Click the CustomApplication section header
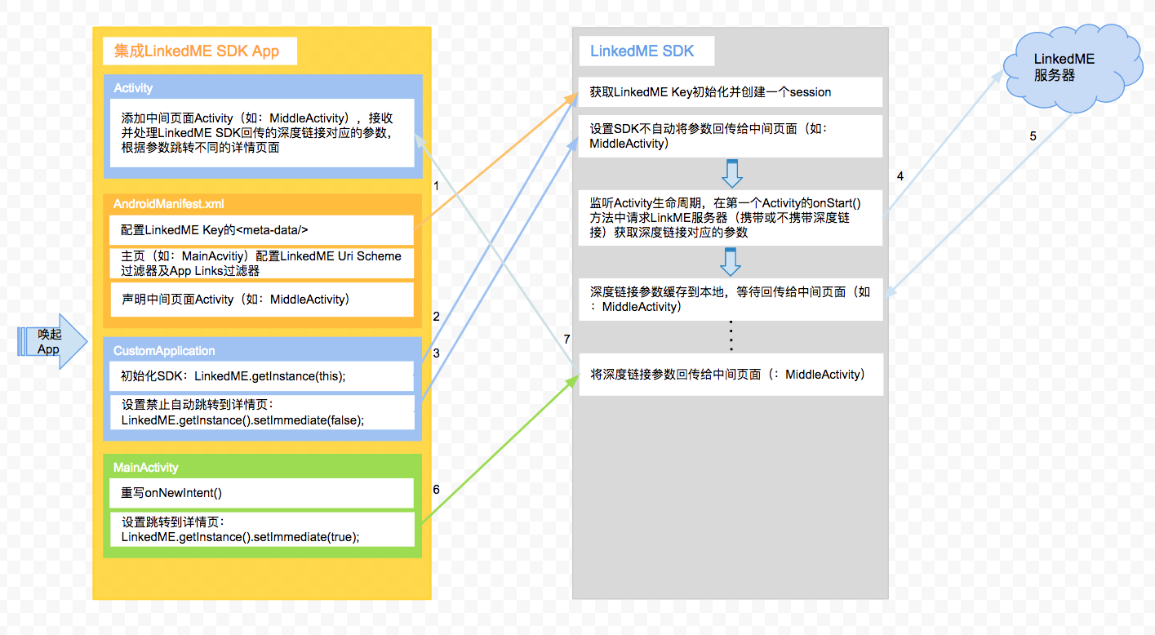1155x635 pixels. click(164, 351)
